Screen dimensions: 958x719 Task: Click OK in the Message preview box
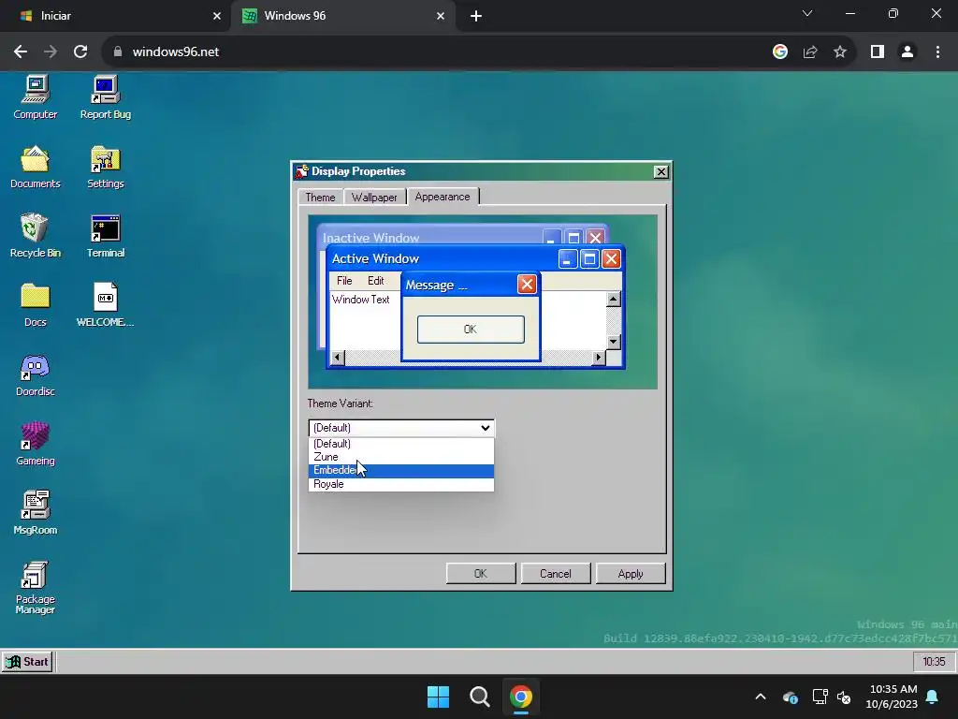[471, 330]
